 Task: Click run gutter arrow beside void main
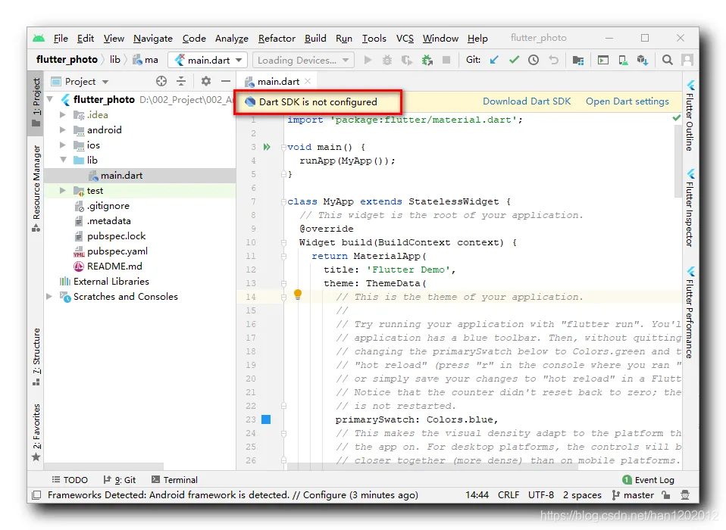tap(267, 147)
